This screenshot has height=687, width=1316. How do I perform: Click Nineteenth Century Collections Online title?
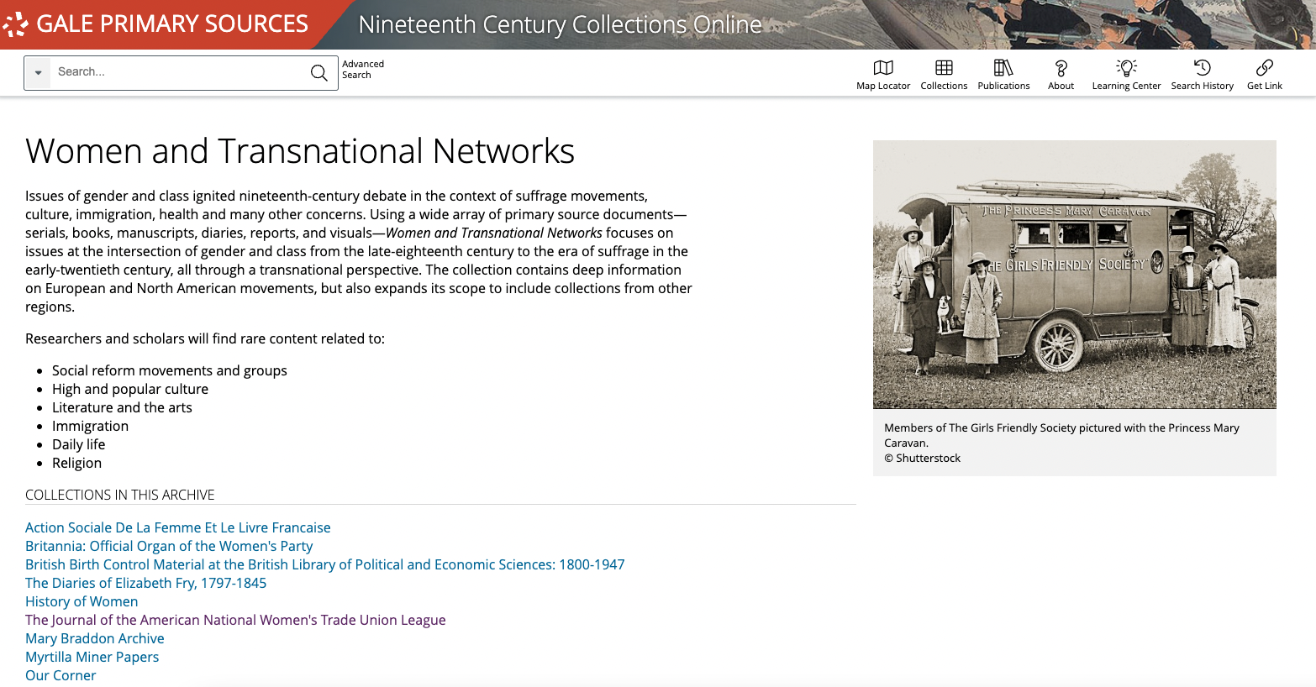point(560,24)
